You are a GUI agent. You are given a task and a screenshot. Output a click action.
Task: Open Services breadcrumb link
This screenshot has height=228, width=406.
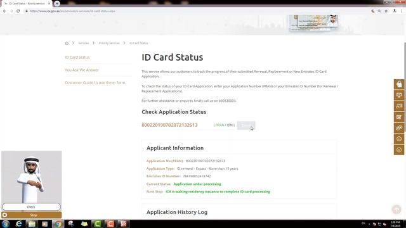pos(84,43)
